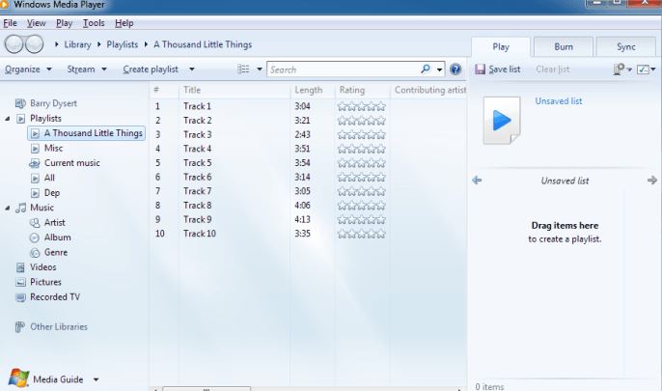Screen dimensions: 662x391
Task: Open the blue Help question mark icon
Action: 455,70
